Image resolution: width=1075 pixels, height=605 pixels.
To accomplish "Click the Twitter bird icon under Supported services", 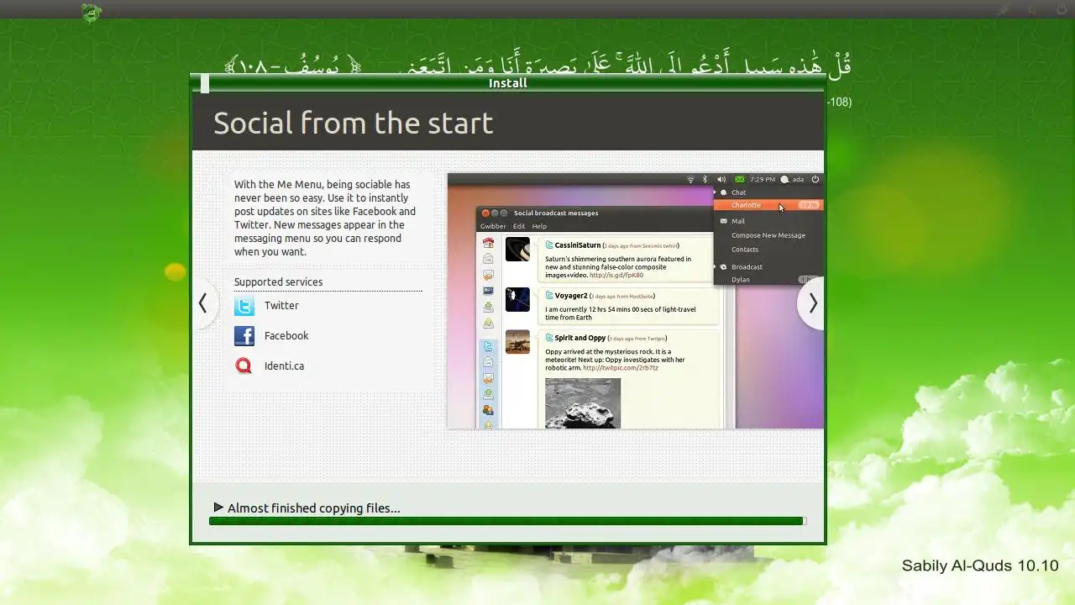I will [244, 306].
